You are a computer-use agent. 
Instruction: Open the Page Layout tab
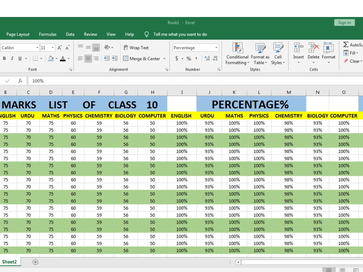click(x=18, y=34)
